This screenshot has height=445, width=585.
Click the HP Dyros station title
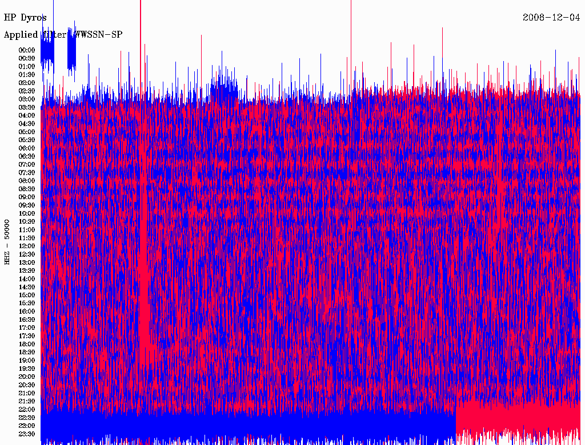(25, 18)
